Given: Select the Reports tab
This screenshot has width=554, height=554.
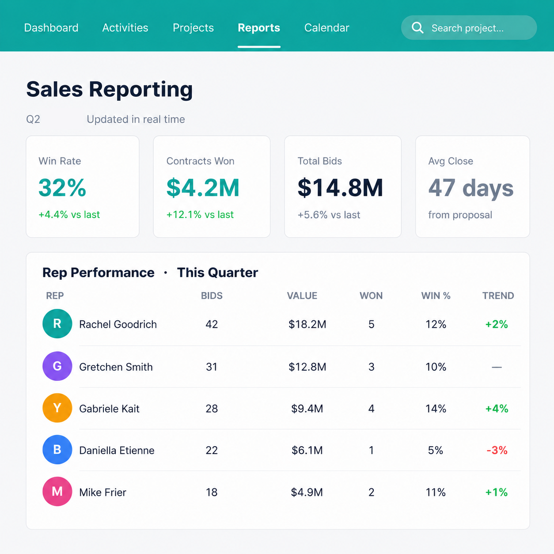Looking at the screenshot, I should point(259,28).
